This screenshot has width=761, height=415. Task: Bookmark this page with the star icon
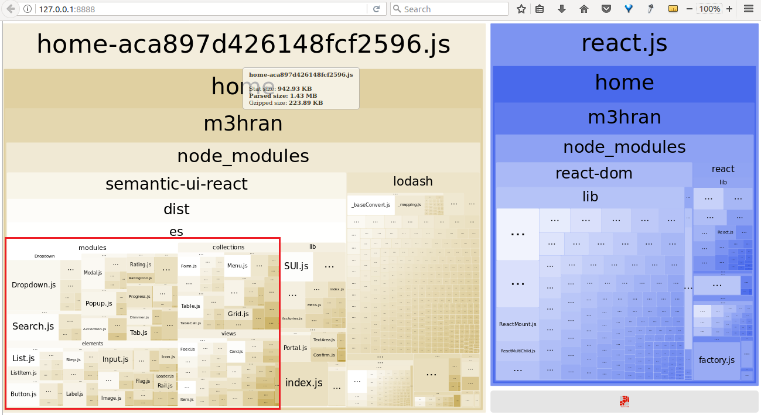click(x=521, y=9)
